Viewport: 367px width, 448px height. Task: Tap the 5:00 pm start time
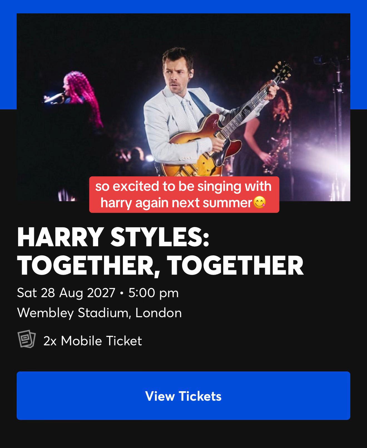coord(153,293)
